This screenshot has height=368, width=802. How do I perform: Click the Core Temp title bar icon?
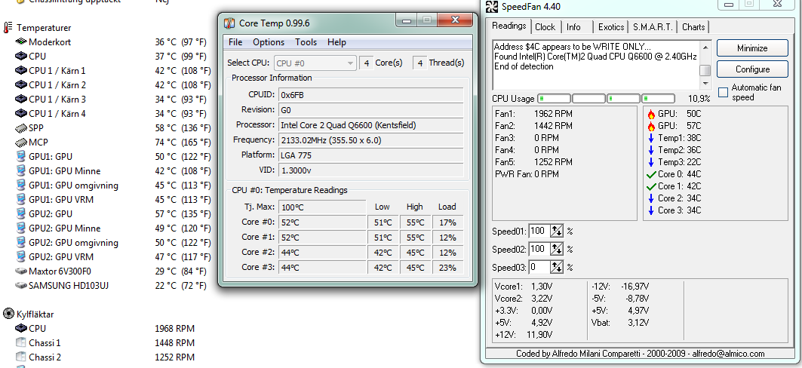coord(230,23)
